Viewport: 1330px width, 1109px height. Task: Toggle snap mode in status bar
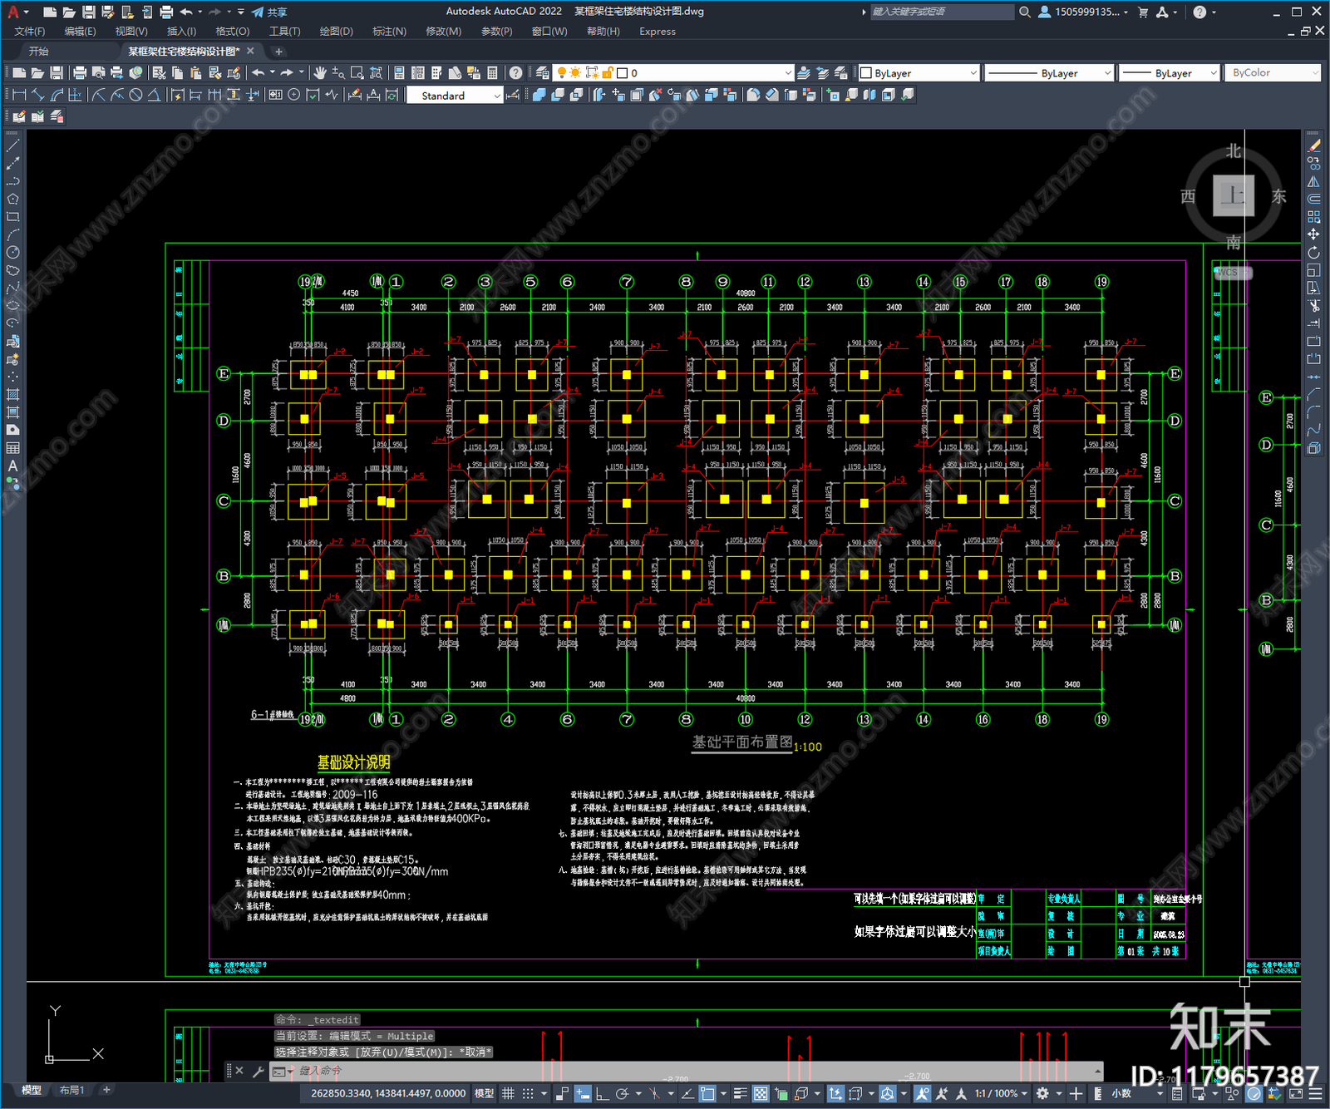pos(528,1094)
